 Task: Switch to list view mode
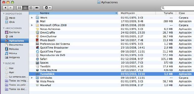[25, 8]
